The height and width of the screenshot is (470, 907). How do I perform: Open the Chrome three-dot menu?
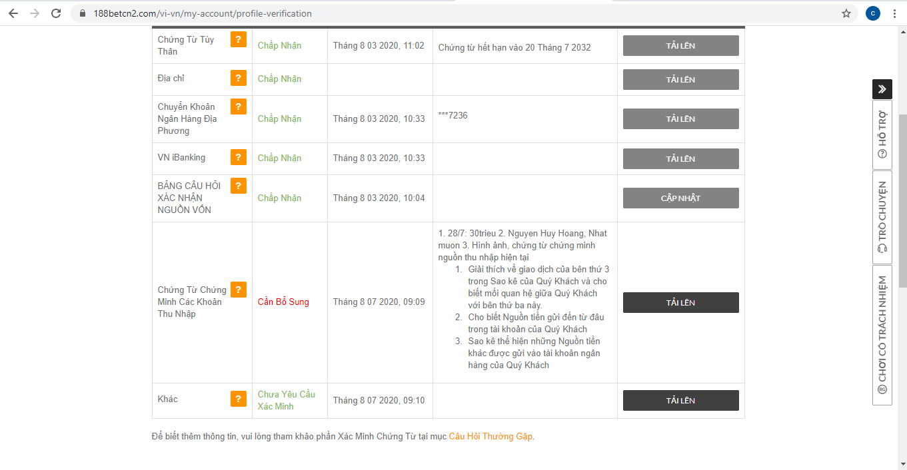(894, 13)
